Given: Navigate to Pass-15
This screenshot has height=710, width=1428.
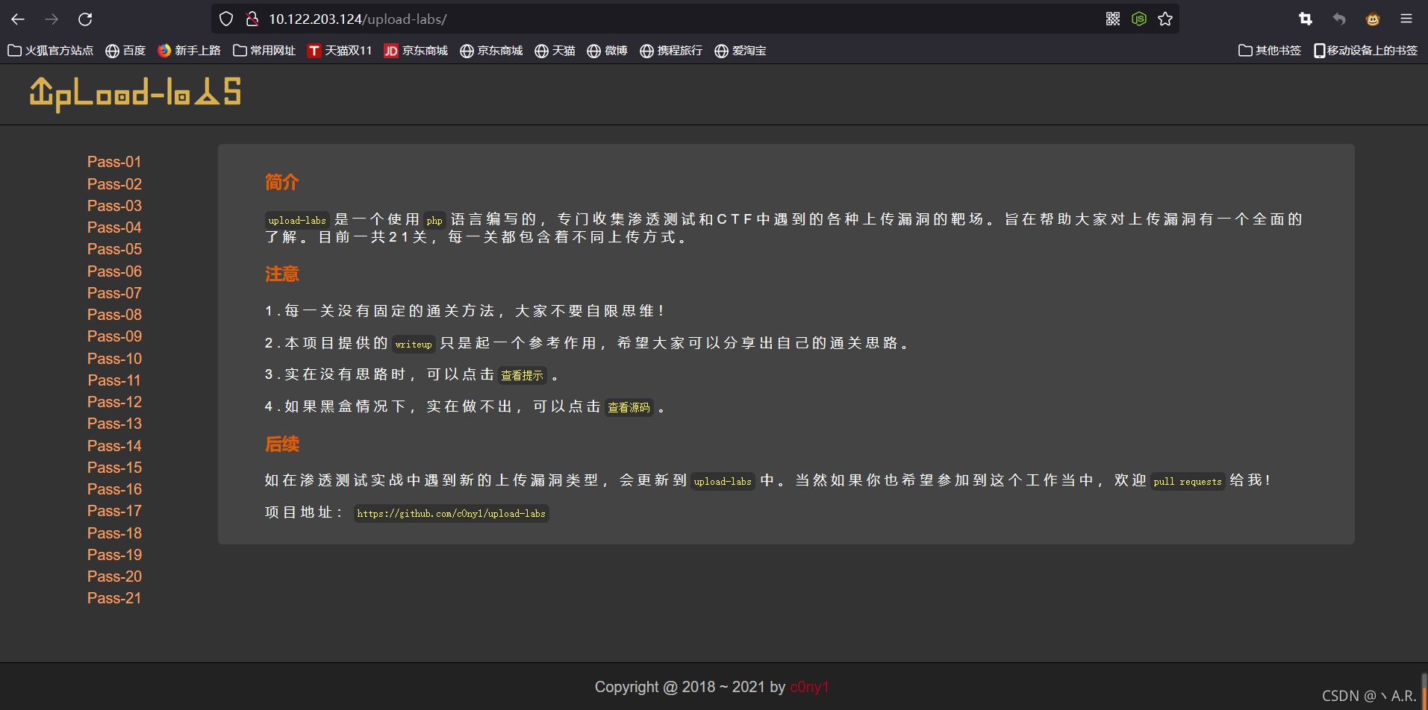Looking at the screenshot, I should click(114, 468).
